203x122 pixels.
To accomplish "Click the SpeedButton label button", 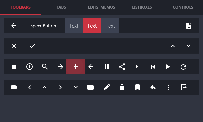I will click(x=43, y=26).
